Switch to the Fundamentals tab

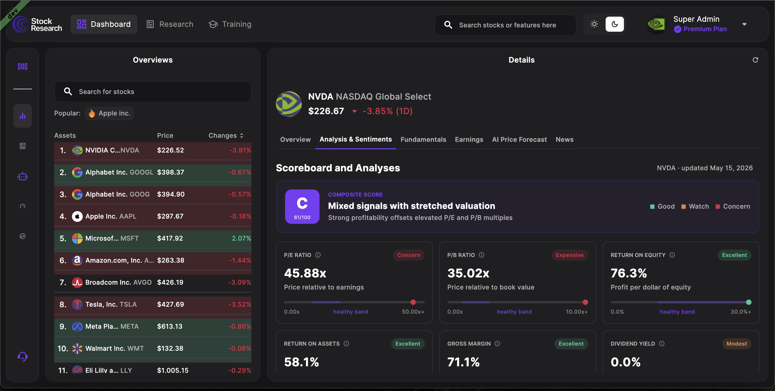423,139
